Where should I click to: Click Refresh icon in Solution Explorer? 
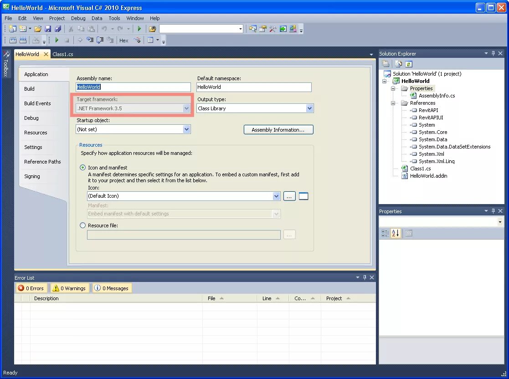pyautogui.click(x=409, y=64)
